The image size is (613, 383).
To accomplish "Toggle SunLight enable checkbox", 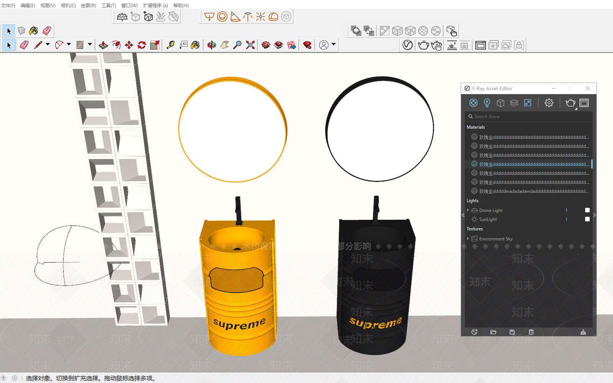I will [x=587, y=219].
